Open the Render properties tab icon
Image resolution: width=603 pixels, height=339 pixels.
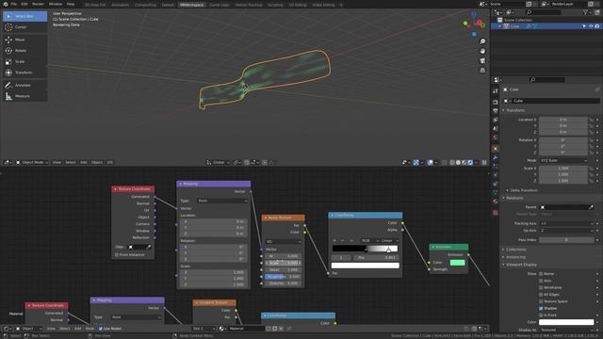tap(496, 103)
